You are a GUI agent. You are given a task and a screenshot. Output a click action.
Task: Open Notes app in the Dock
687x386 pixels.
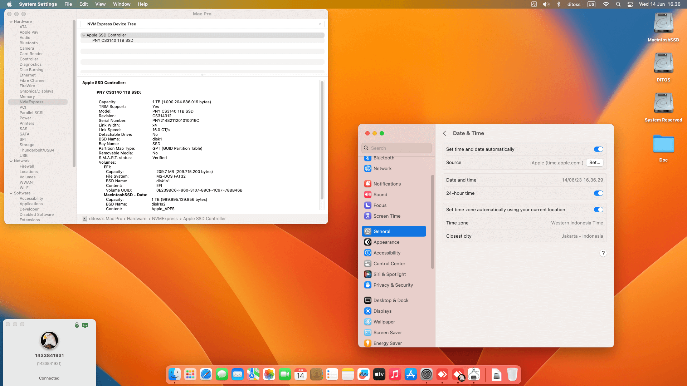click(x=348, y=375)
